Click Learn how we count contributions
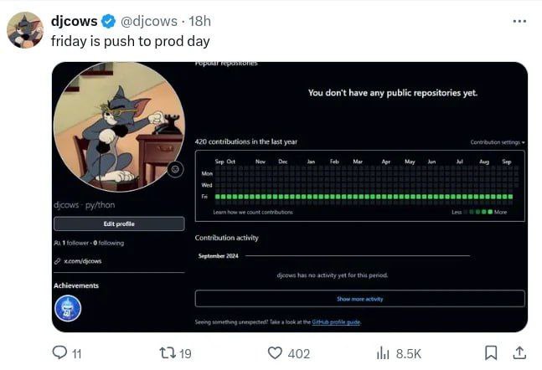The height and width of the screenshot is (370, 542). coord(253,212)
